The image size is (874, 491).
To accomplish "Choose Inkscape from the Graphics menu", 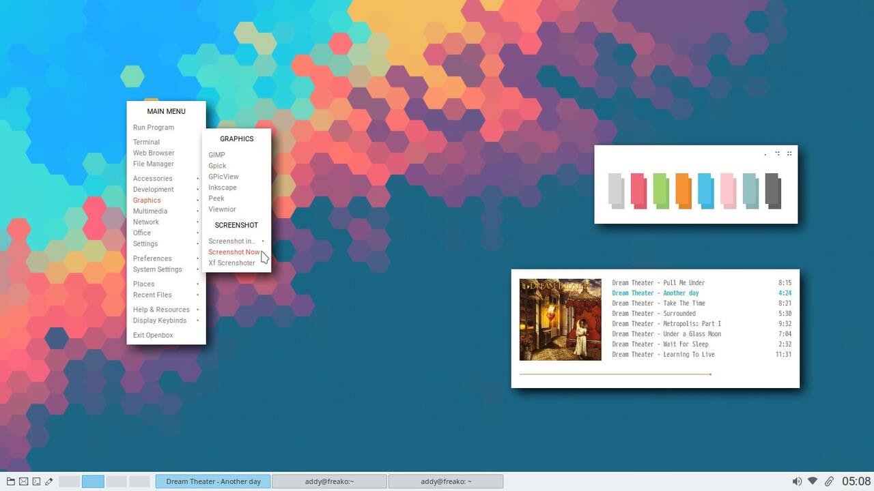I will pyautogui.click(x=223, y=188).
